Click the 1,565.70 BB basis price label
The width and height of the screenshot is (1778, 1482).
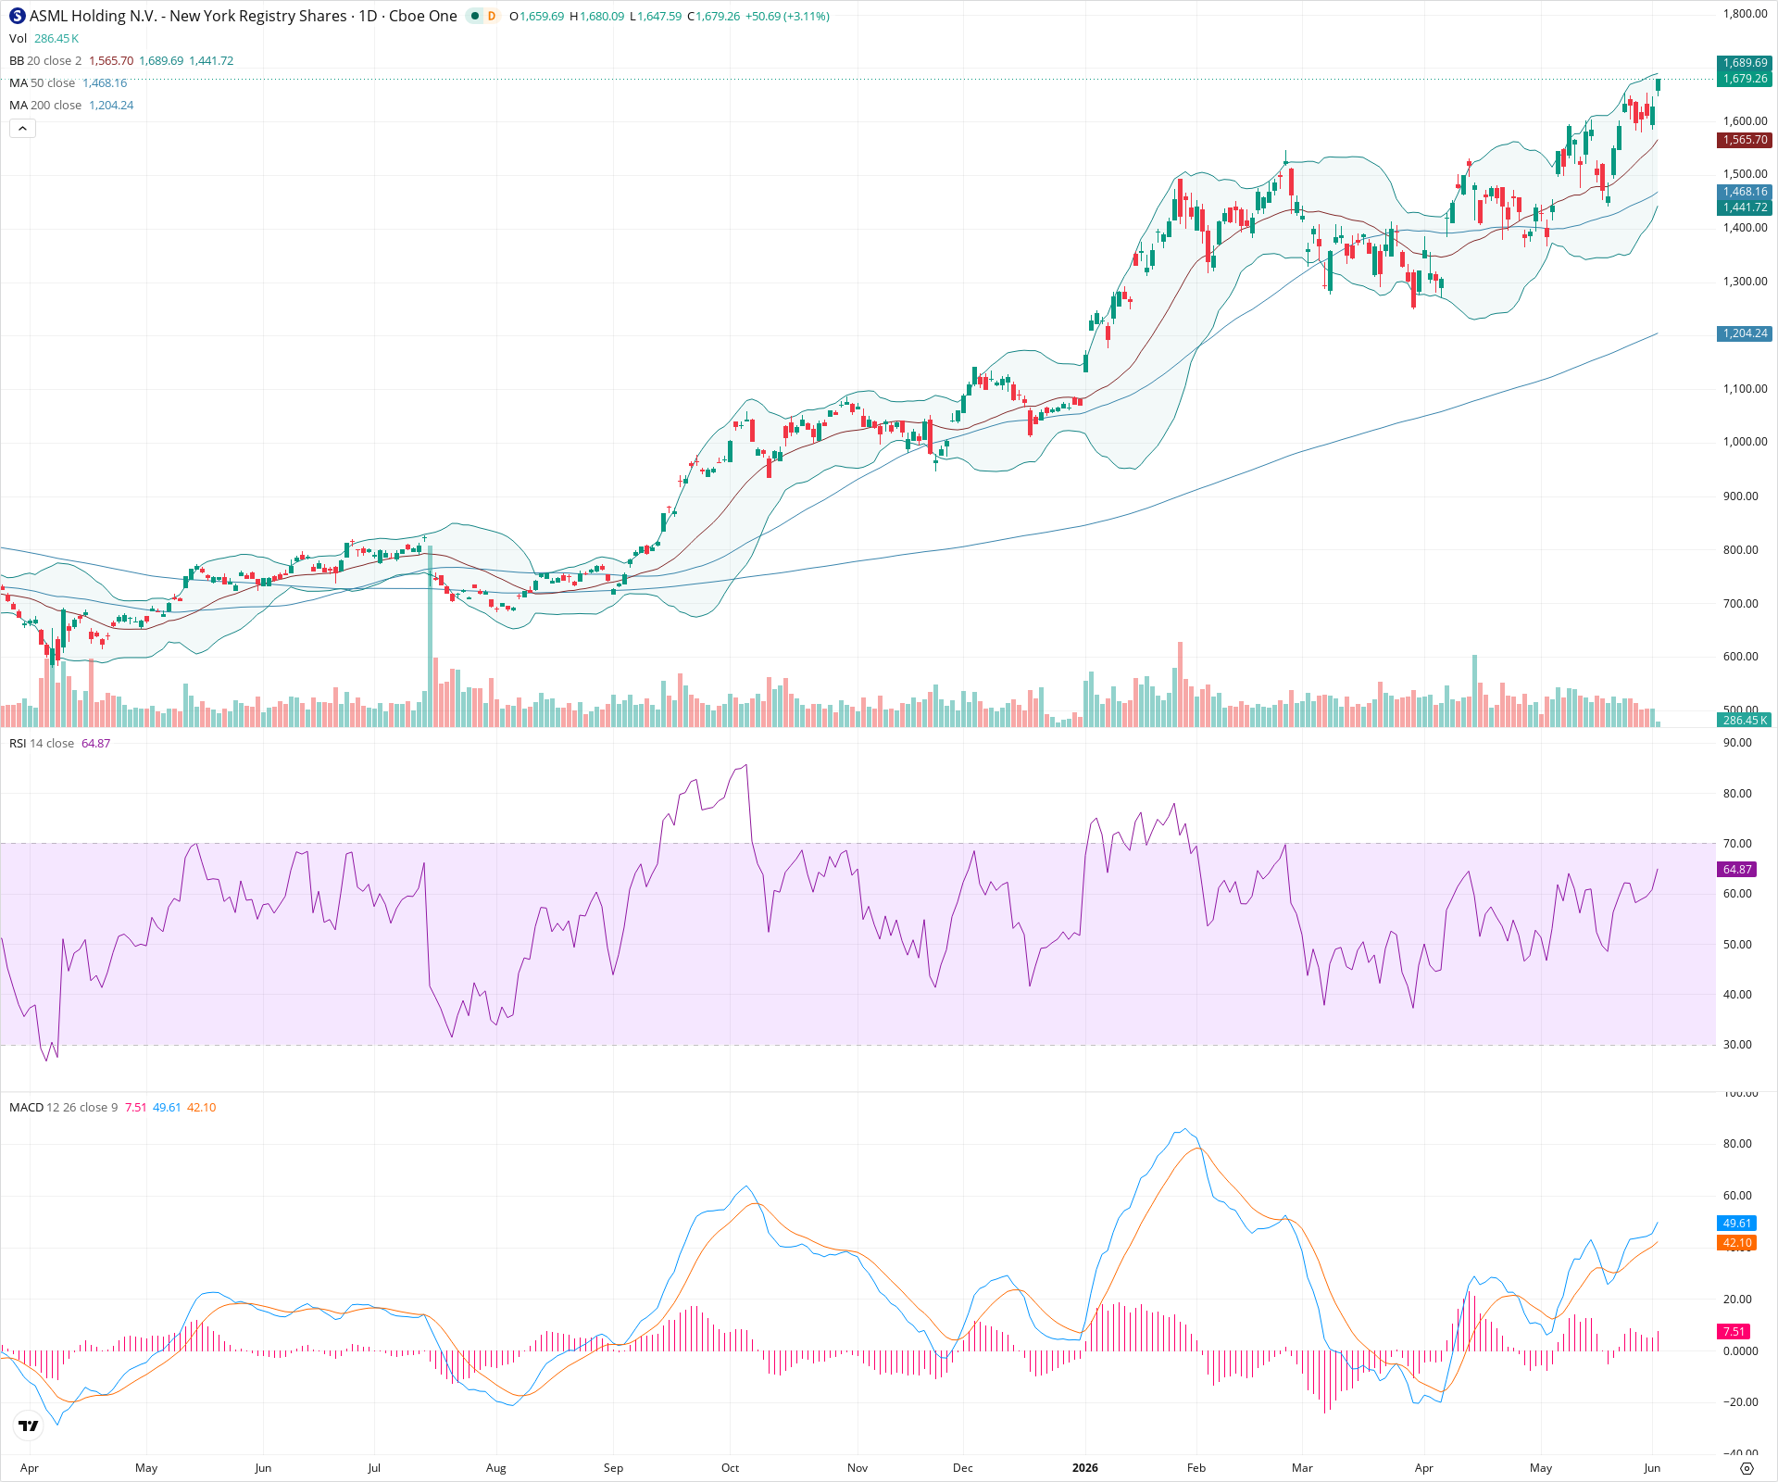coord(1745,140)
